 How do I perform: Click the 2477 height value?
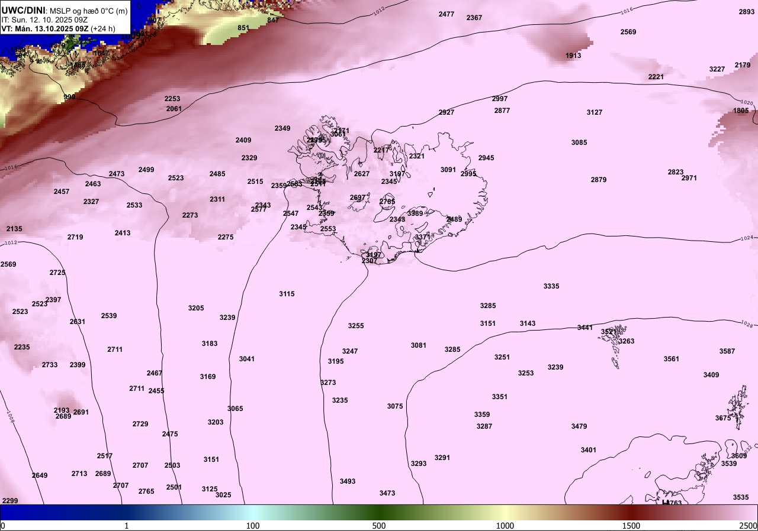(x=447, y=14)
